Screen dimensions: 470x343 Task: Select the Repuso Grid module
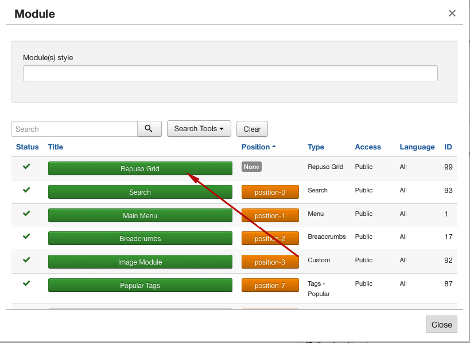click(140, 168)
